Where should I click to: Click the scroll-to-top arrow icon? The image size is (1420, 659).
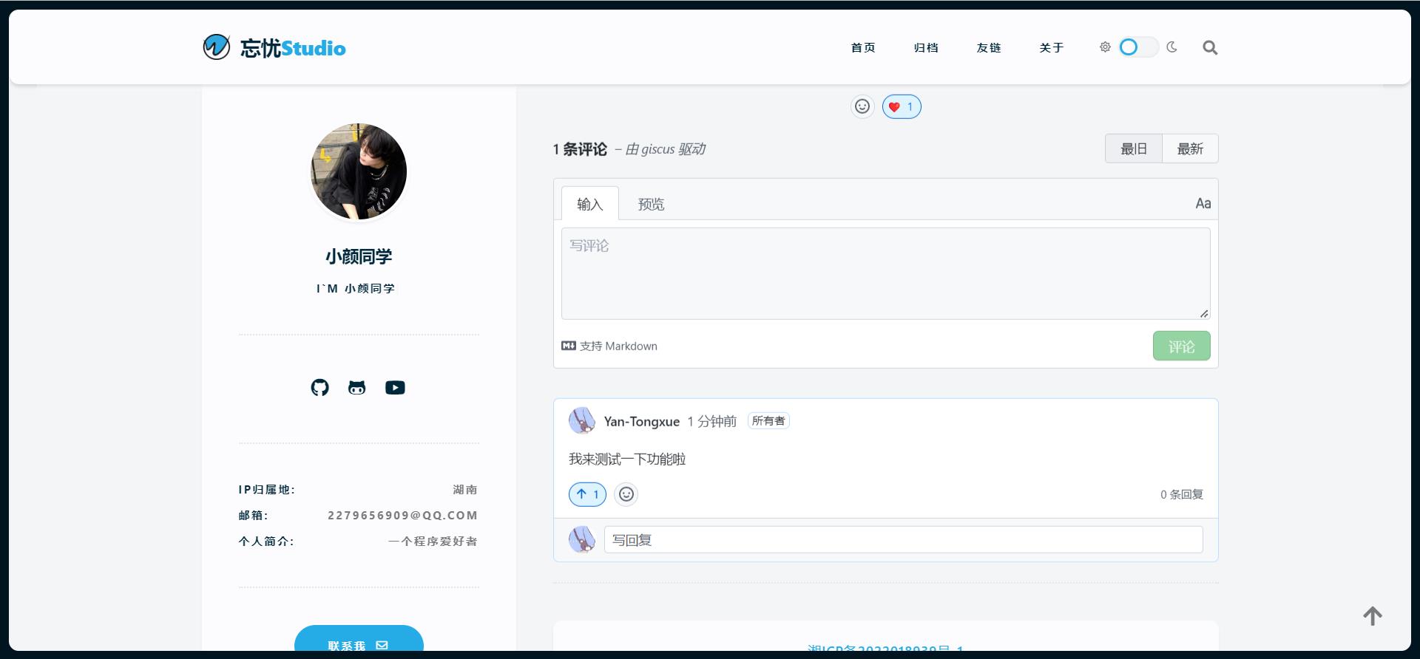[1373, 616]
